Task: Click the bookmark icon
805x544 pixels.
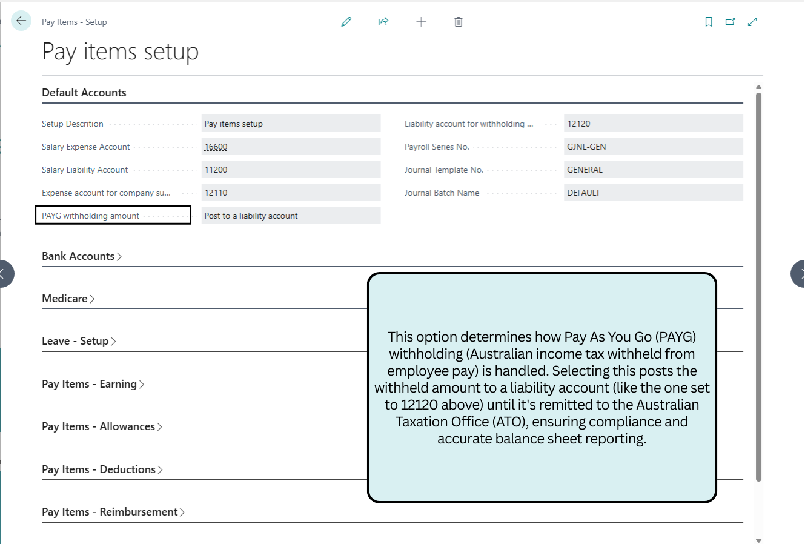Action: point(709,22)
